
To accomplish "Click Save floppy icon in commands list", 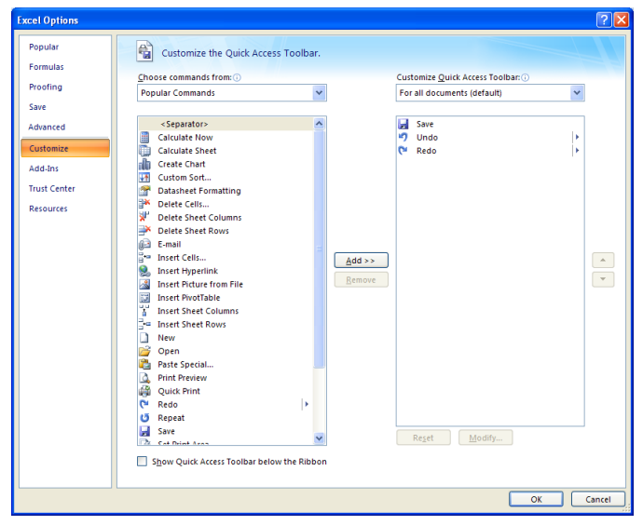I will [x=144, y=431].
